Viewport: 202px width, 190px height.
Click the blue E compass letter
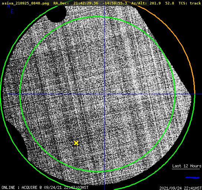point(12,12)
